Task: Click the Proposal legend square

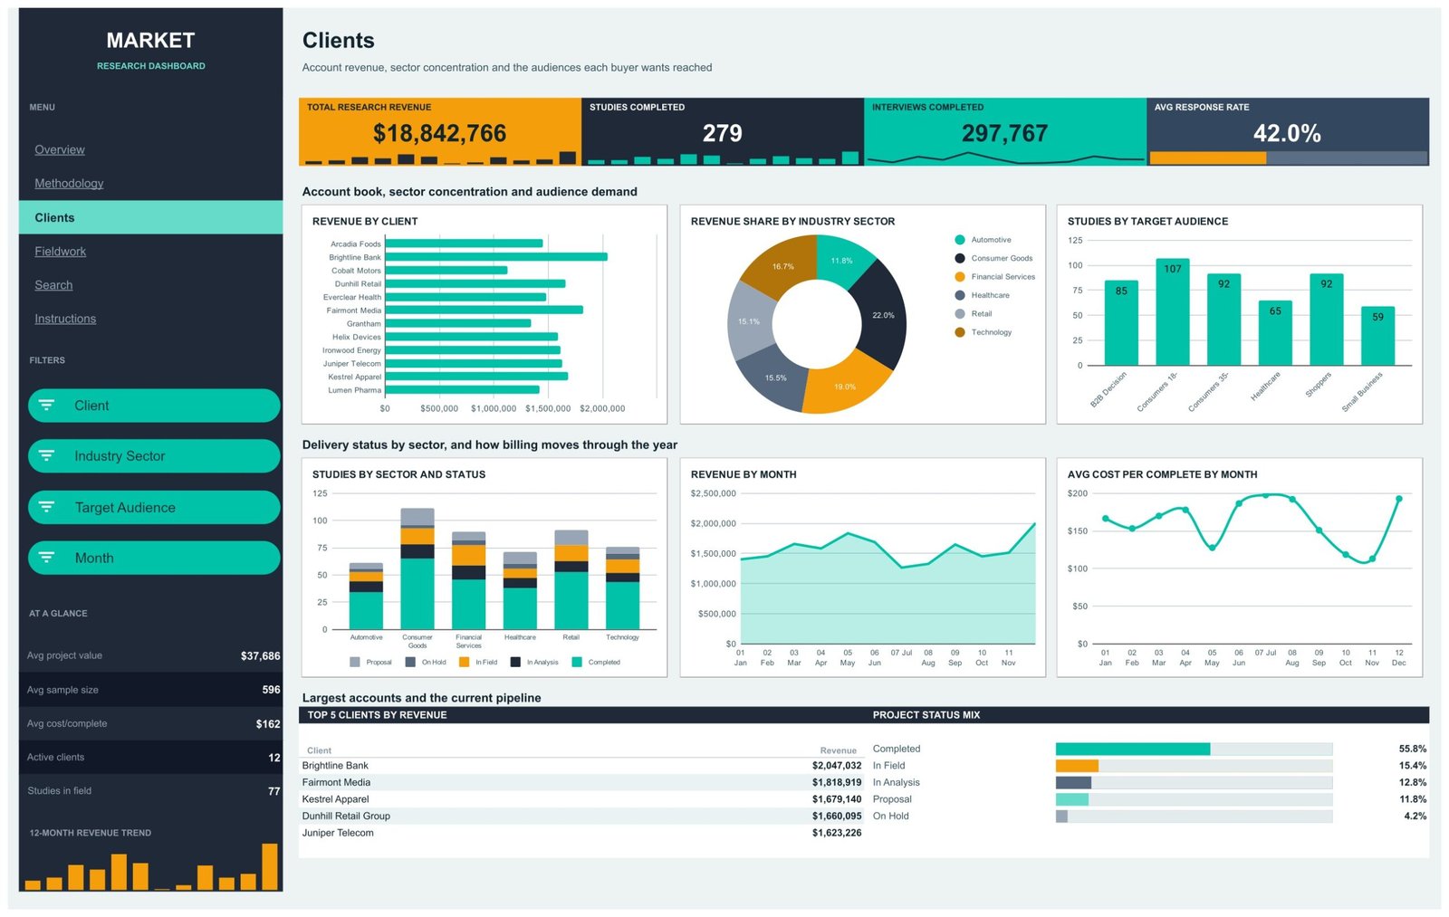Action: pos(355,662)
